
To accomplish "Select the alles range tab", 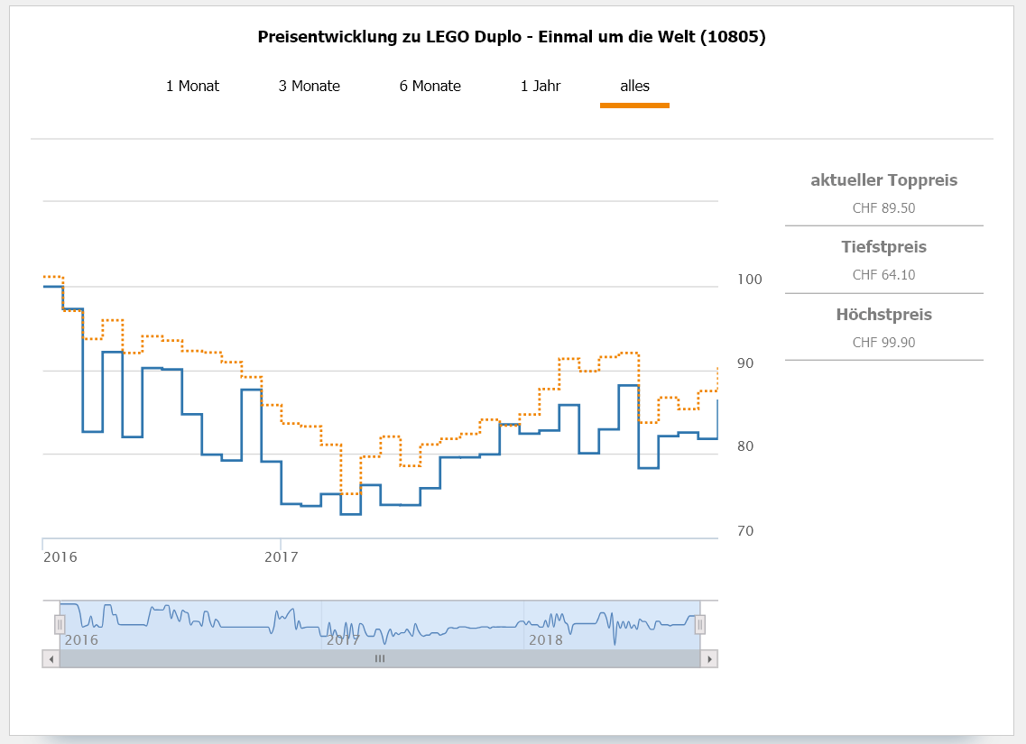I will tap(634, 87).
